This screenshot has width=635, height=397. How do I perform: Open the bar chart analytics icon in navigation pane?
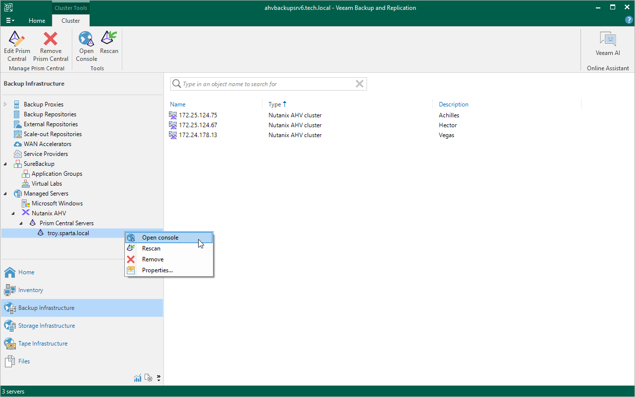tap(138, 378)
